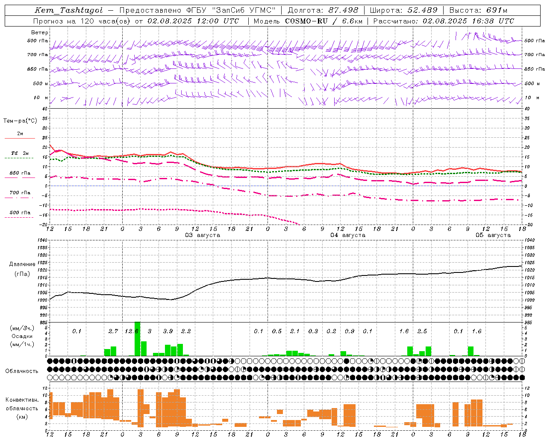Viewport: 547px width, 438px height.
Task: Click the (гПа) unit under Давление
Action: click(x=22, y=274)
